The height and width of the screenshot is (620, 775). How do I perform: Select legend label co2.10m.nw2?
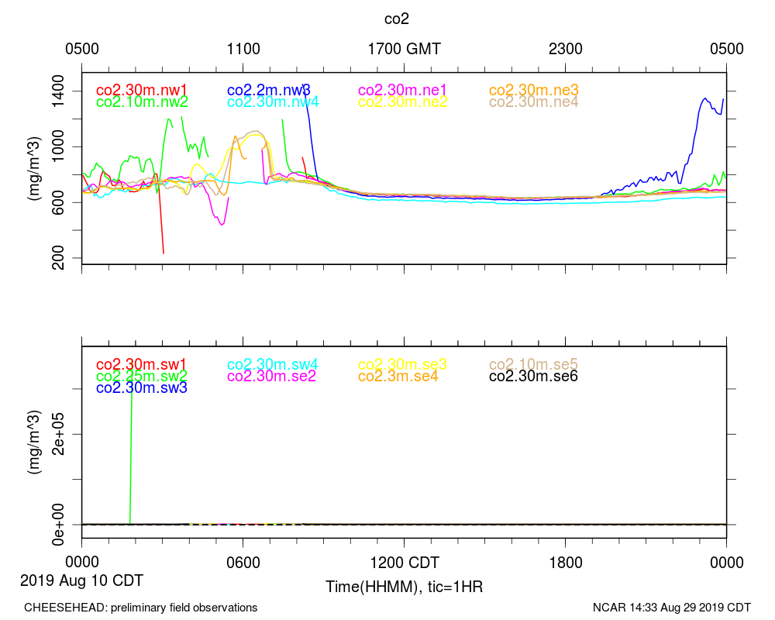[142, 102]
